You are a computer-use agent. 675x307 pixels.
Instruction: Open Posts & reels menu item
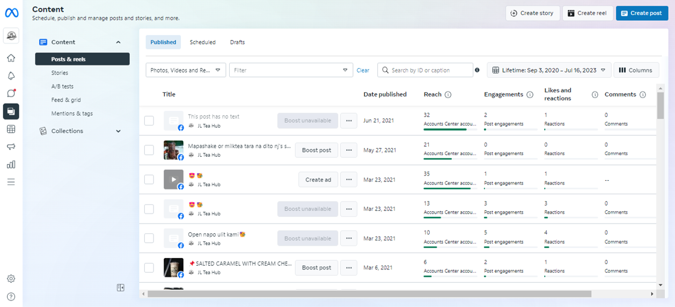(83, 59)
